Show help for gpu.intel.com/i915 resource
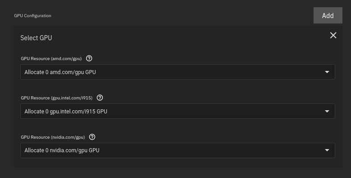351x178 pixels. [100, 98]
